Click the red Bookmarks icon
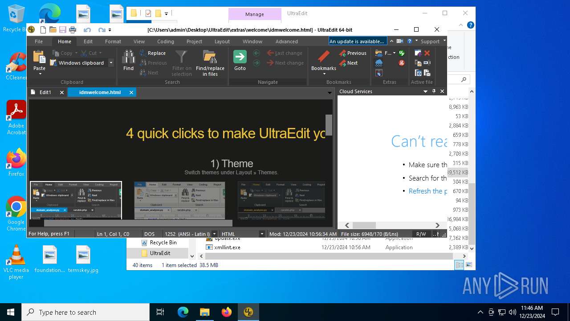The image size is (570, 321). (x=324, y=57)
